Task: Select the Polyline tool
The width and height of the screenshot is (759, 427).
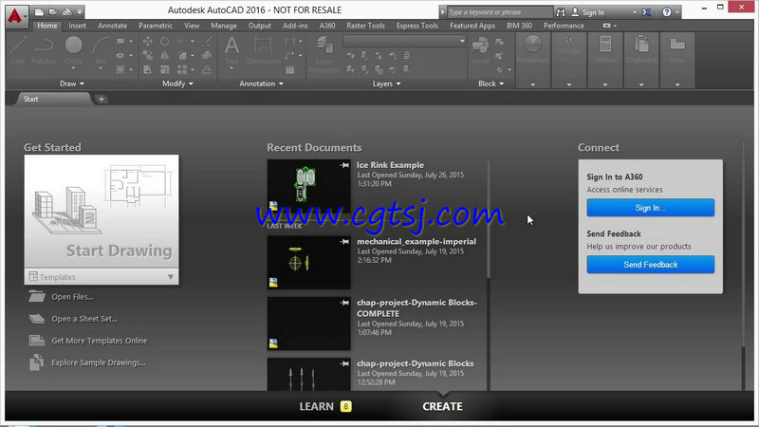Action: coord(44,50)
